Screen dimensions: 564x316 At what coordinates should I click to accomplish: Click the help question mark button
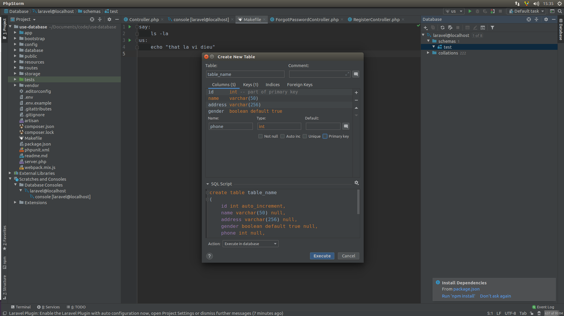[x=210, y=256]
